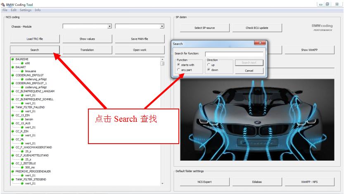
Task: Select CC_ML tree node
Action: 20,140
